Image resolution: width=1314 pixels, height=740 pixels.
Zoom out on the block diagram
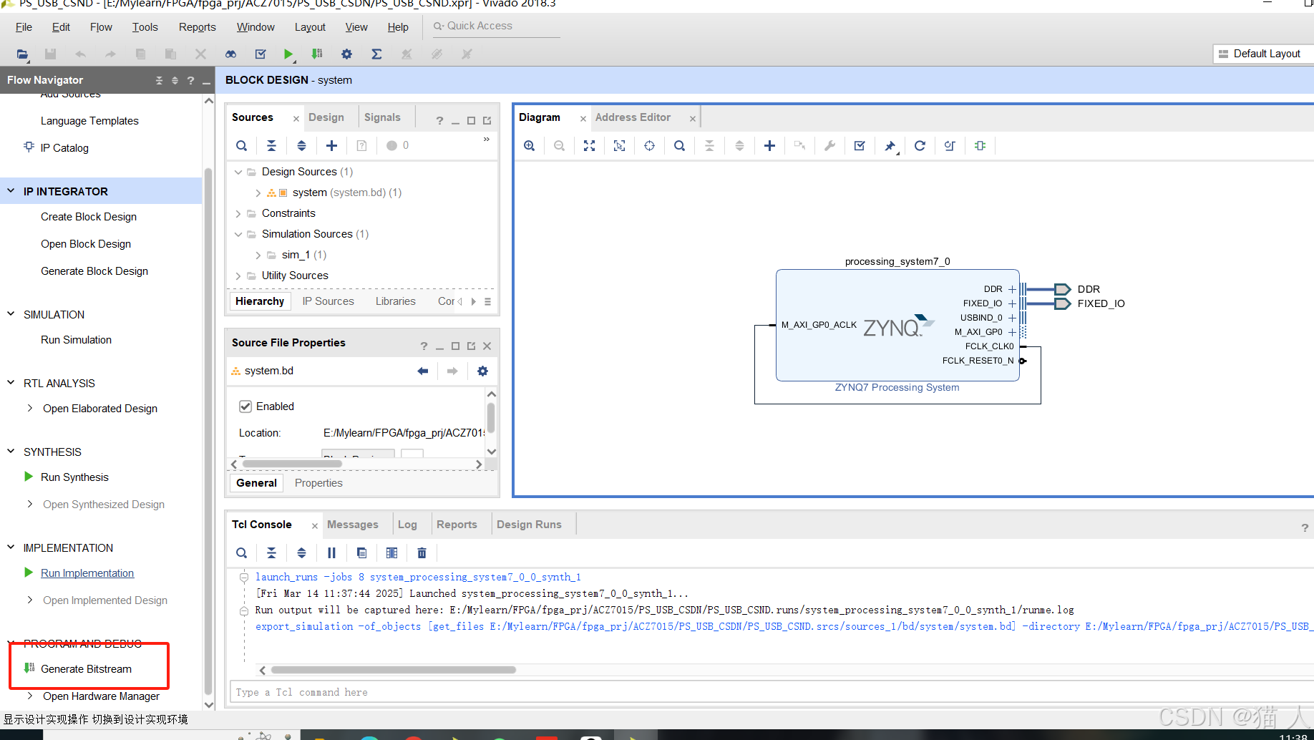tap(559, 145)
